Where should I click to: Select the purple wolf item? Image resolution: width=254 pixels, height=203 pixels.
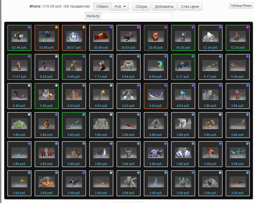click(156, 154)
